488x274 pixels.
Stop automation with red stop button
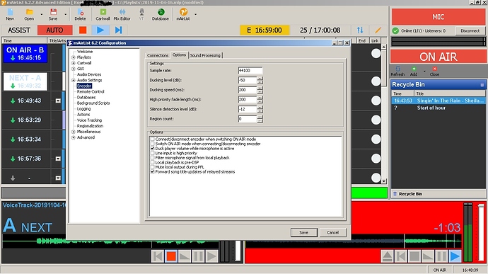83,30
